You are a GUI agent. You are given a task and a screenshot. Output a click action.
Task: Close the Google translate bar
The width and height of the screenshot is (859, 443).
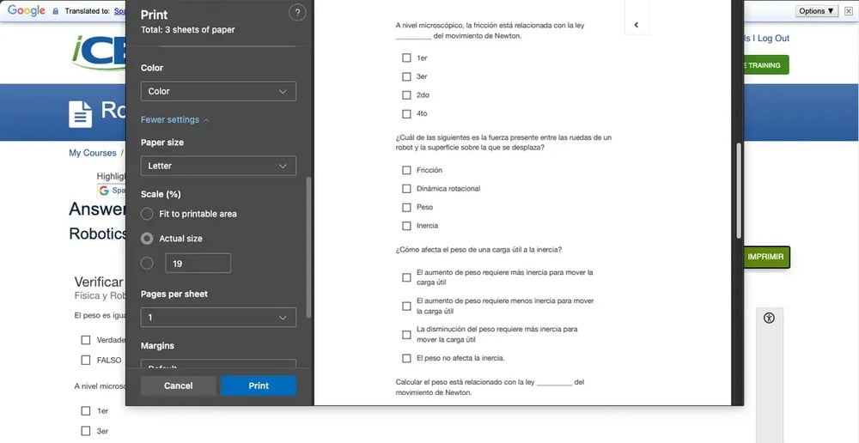(x=849, y=11)
